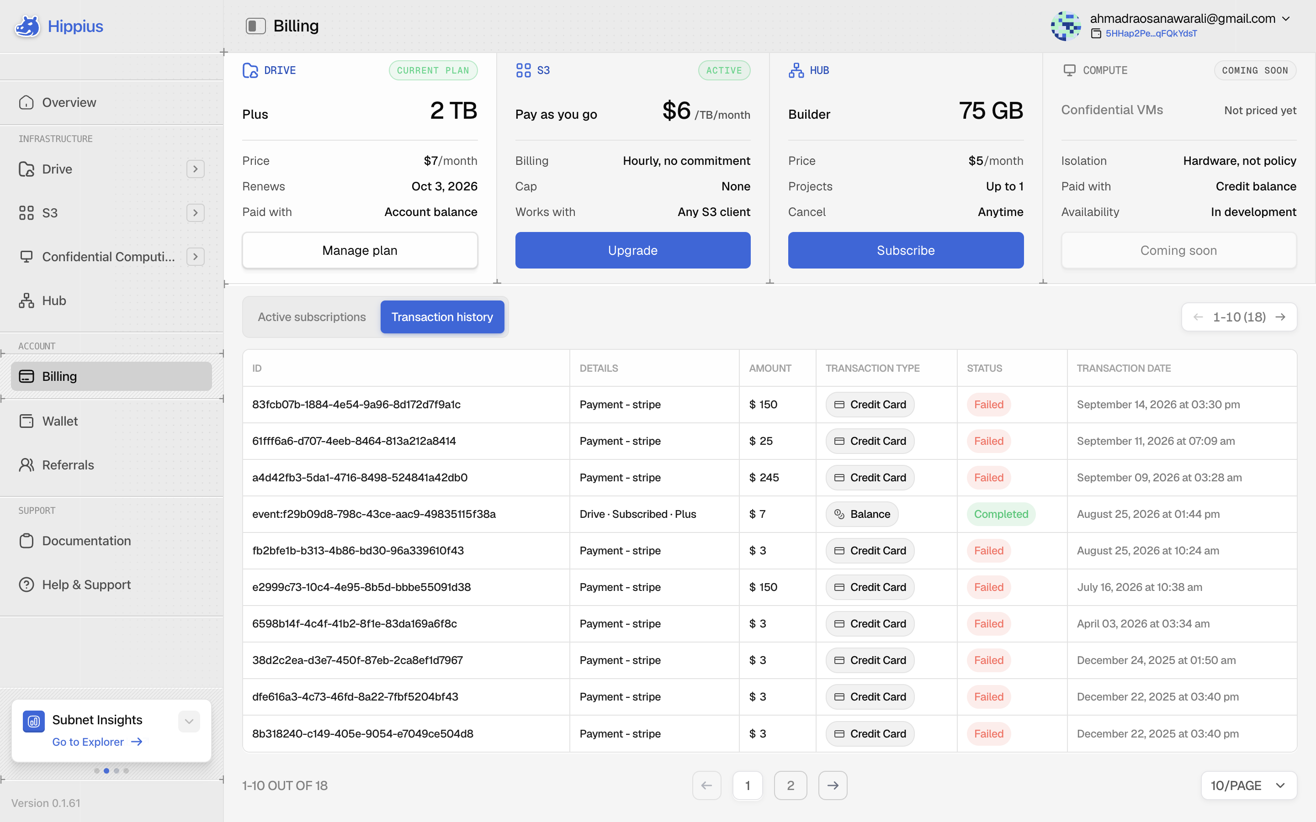Click the 'September 11, 2026 at 07:09 am' date
The width and height of the screenshot is (1316, 822).
pos(1156,441)
